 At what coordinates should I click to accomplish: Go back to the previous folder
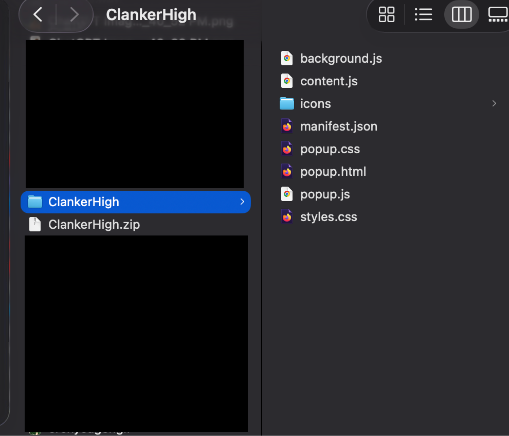(38, 14)
